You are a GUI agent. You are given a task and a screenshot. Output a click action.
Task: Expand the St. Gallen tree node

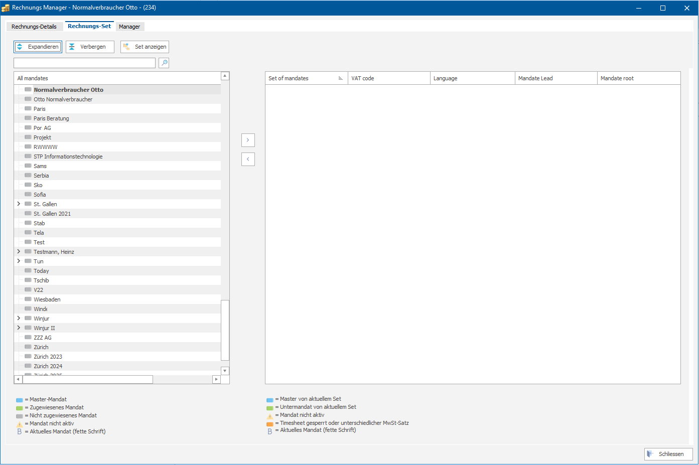pyautogui.click(x=19, y=204)
